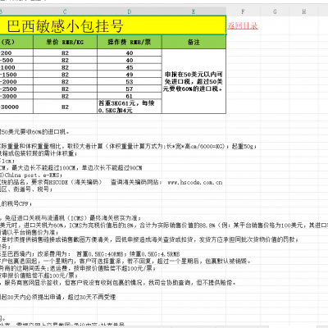The height and width of the screenshot is (328, 328).
Task: Select weight cell ending in -2500
Action: tap(16, 89)
